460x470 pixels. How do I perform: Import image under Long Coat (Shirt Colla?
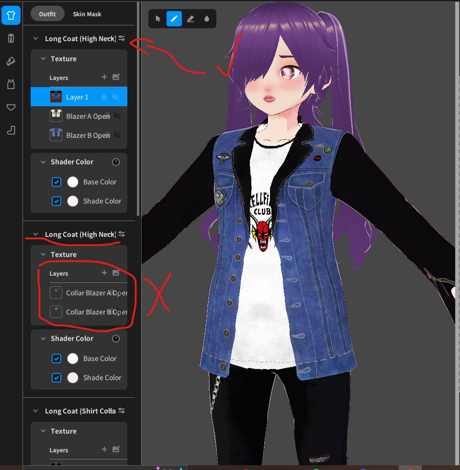(x=116, y=449)
